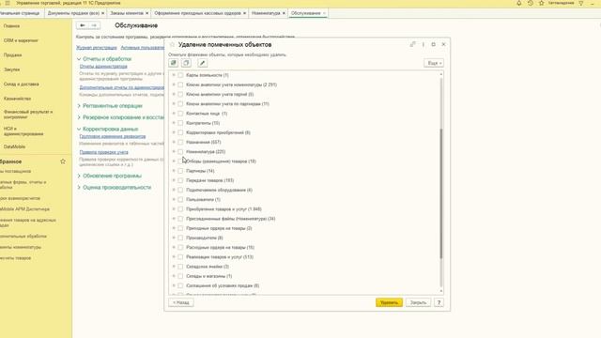Open the Журнал регистрации link
Screen dimensions: 601x338
coord(97,48)
